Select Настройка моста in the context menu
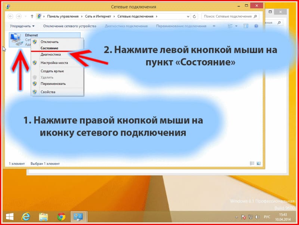The width and height of the screenshot is (299, 225). click(x=57, y=63)
